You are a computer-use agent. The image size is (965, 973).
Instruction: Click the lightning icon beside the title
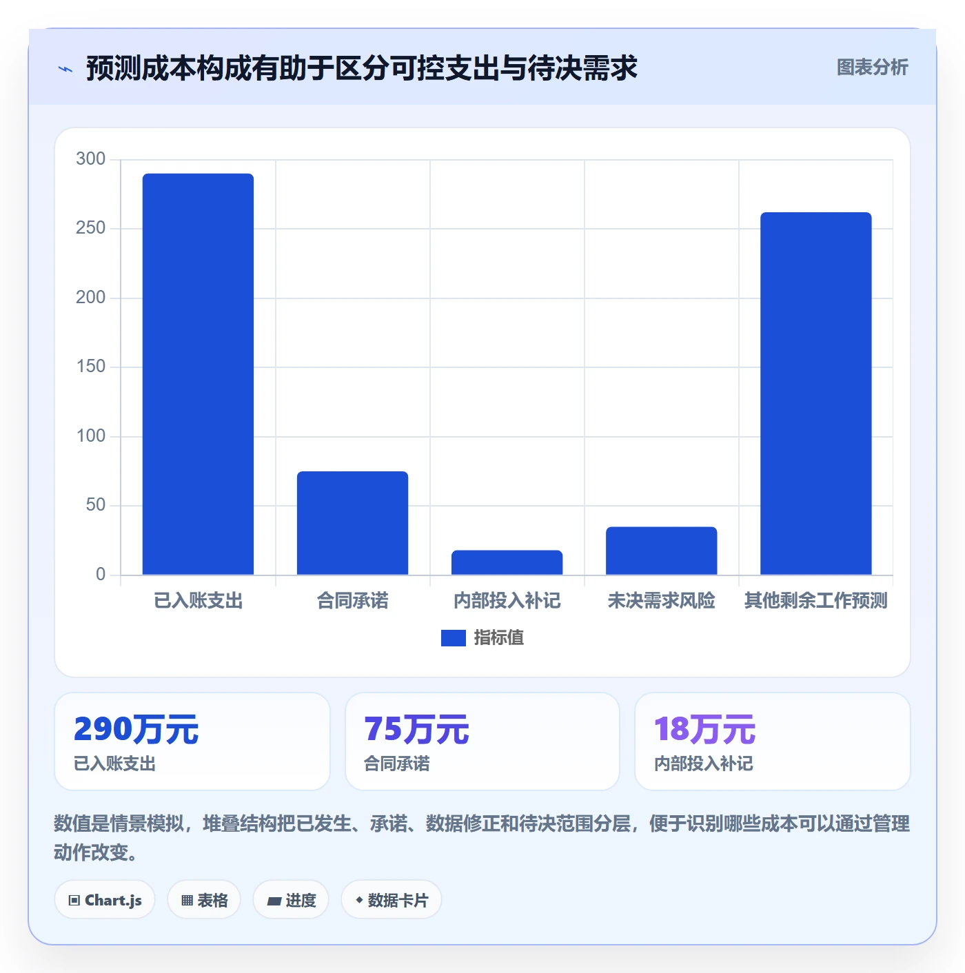coord(65,69)
